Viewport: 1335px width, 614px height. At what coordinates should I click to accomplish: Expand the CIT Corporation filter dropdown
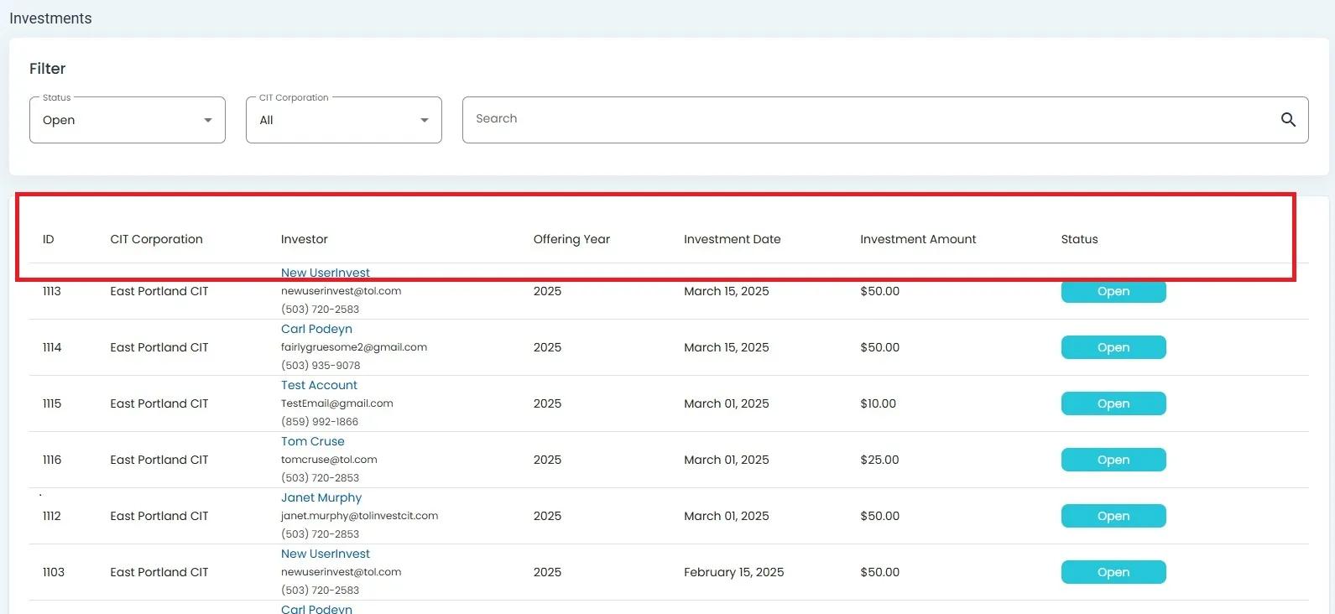pyautogui.click(x=343, y=120)
